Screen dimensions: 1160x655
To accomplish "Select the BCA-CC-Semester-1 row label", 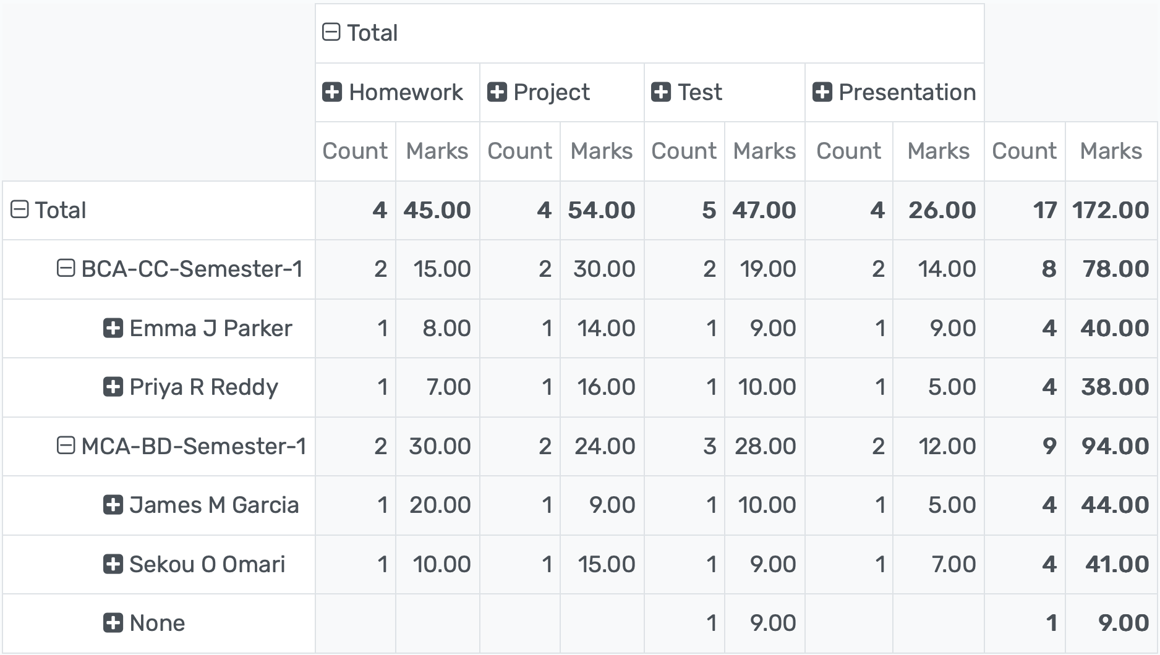I will (192, 269).
